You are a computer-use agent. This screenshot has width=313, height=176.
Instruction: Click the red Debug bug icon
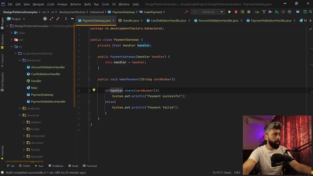tap(236, 12)
